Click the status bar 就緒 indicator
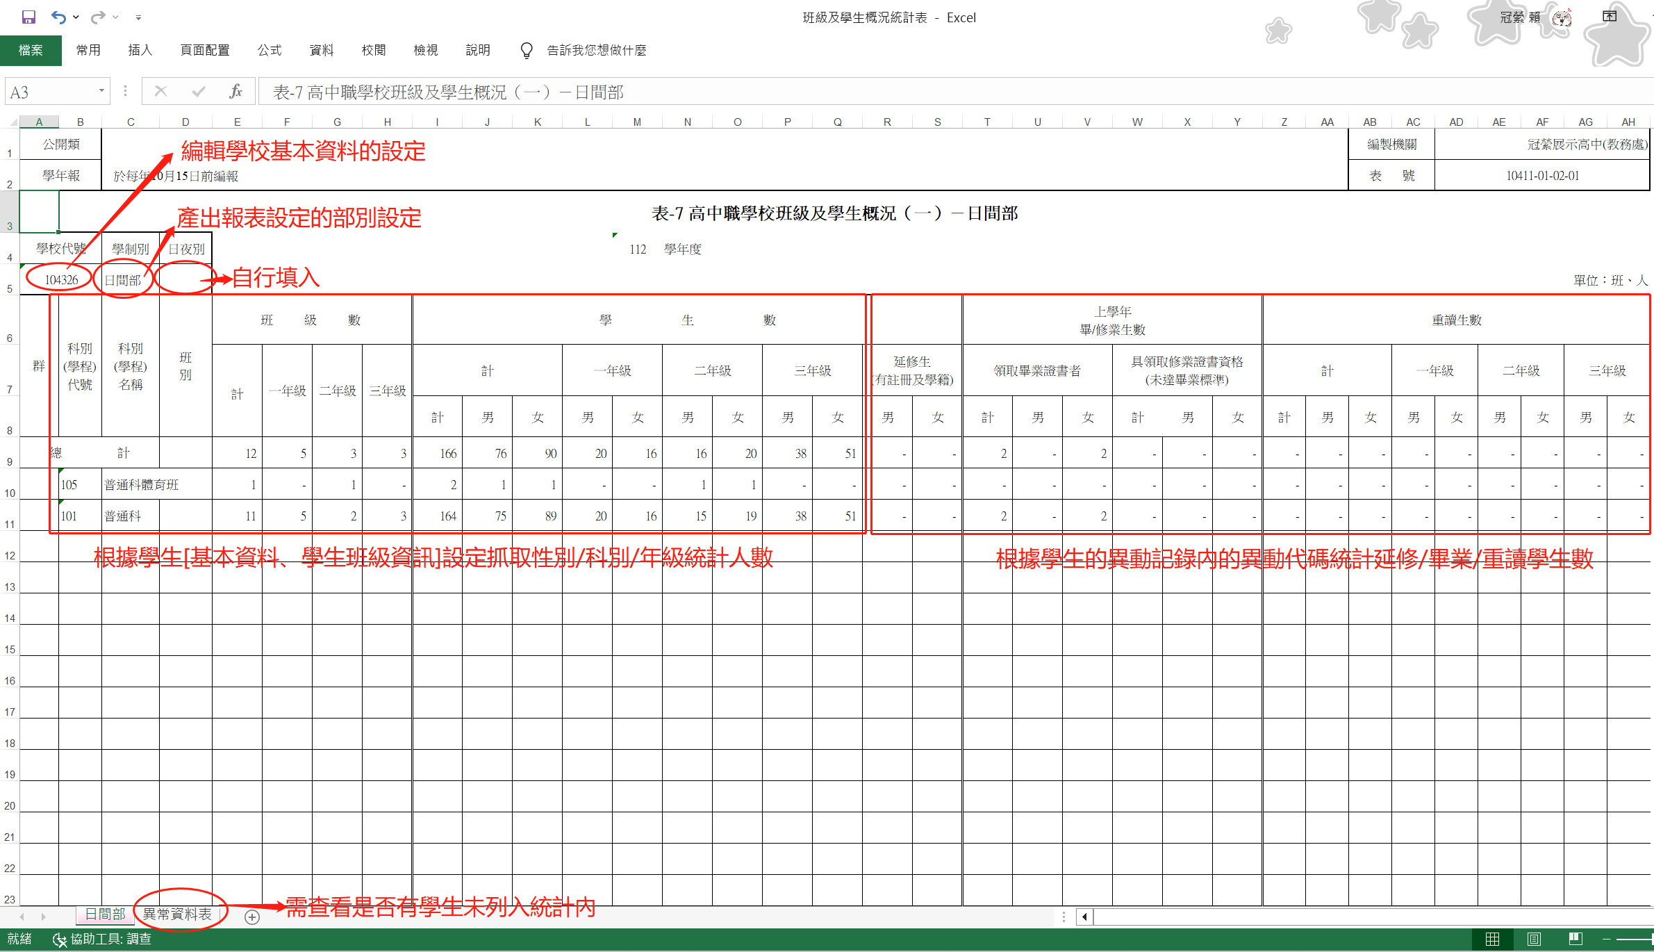The height and width of the screenshot is (952, 1654). 19,939
